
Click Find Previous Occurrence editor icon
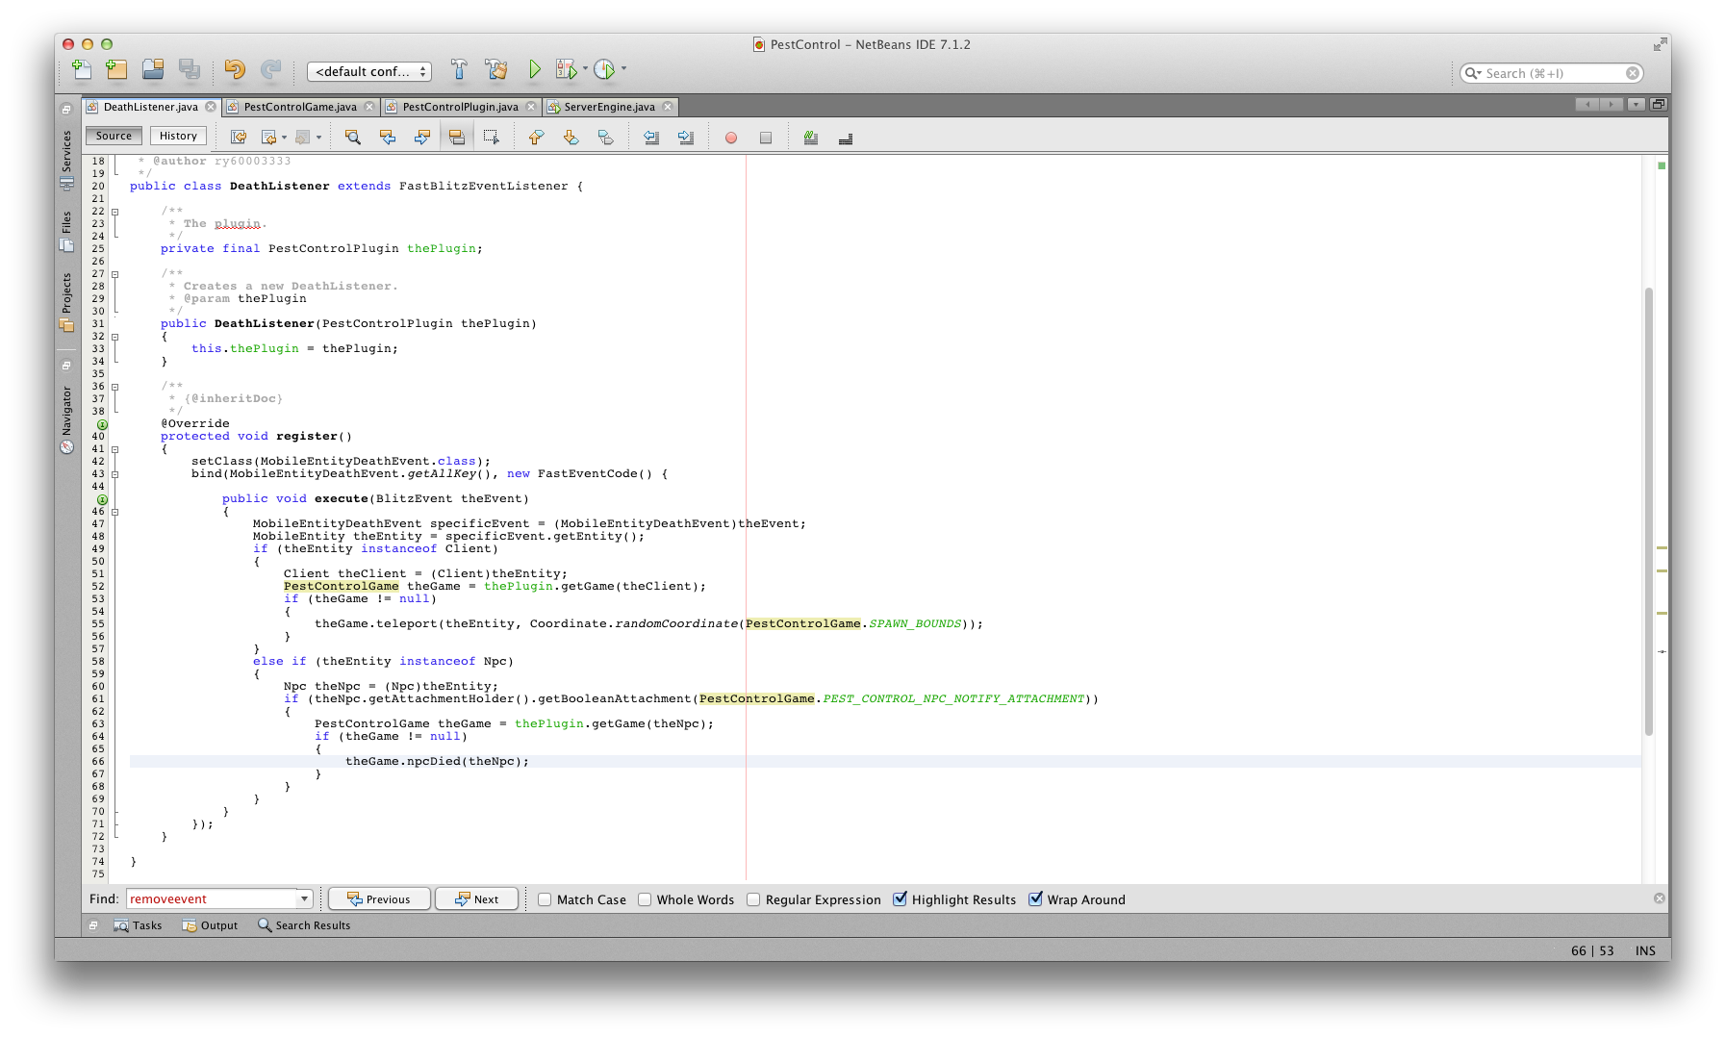coord(388,138)
